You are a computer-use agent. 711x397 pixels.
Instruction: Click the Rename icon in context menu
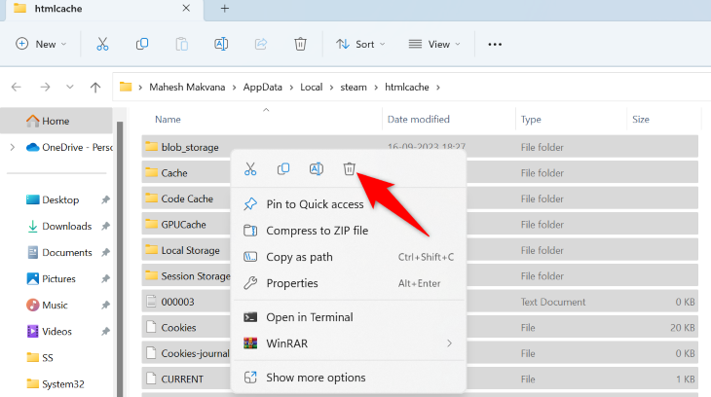point(317,169)
